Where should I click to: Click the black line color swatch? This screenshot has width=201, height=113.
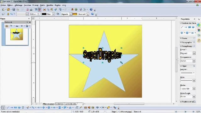(44, 14)
